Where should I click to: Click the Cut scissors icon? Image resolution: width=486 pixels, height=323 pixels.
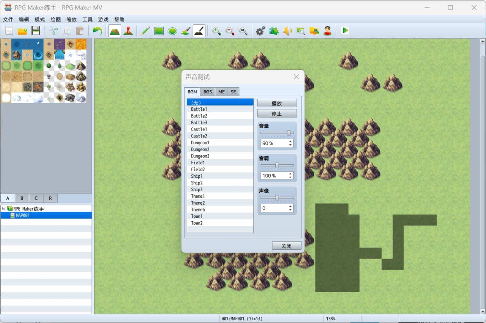(x=53, y=31)
